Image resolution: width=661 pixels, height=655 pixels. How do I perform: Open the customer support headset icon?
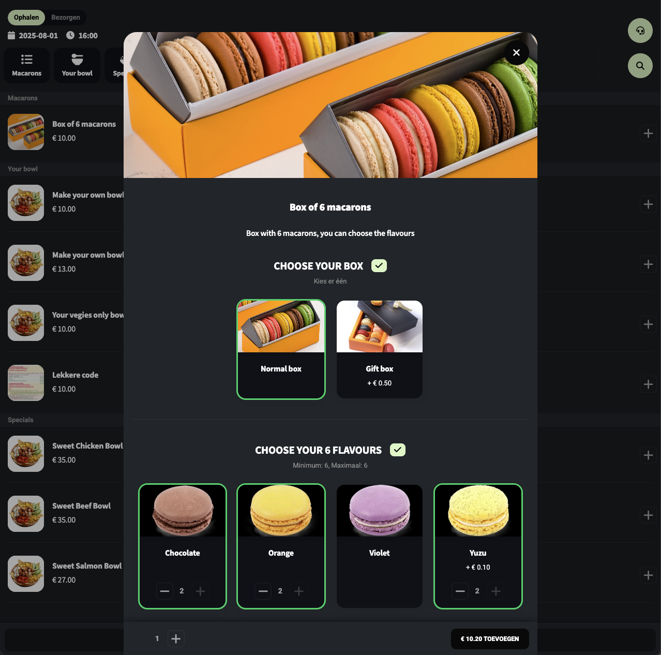pyautogui.click(x=640, y=31)
